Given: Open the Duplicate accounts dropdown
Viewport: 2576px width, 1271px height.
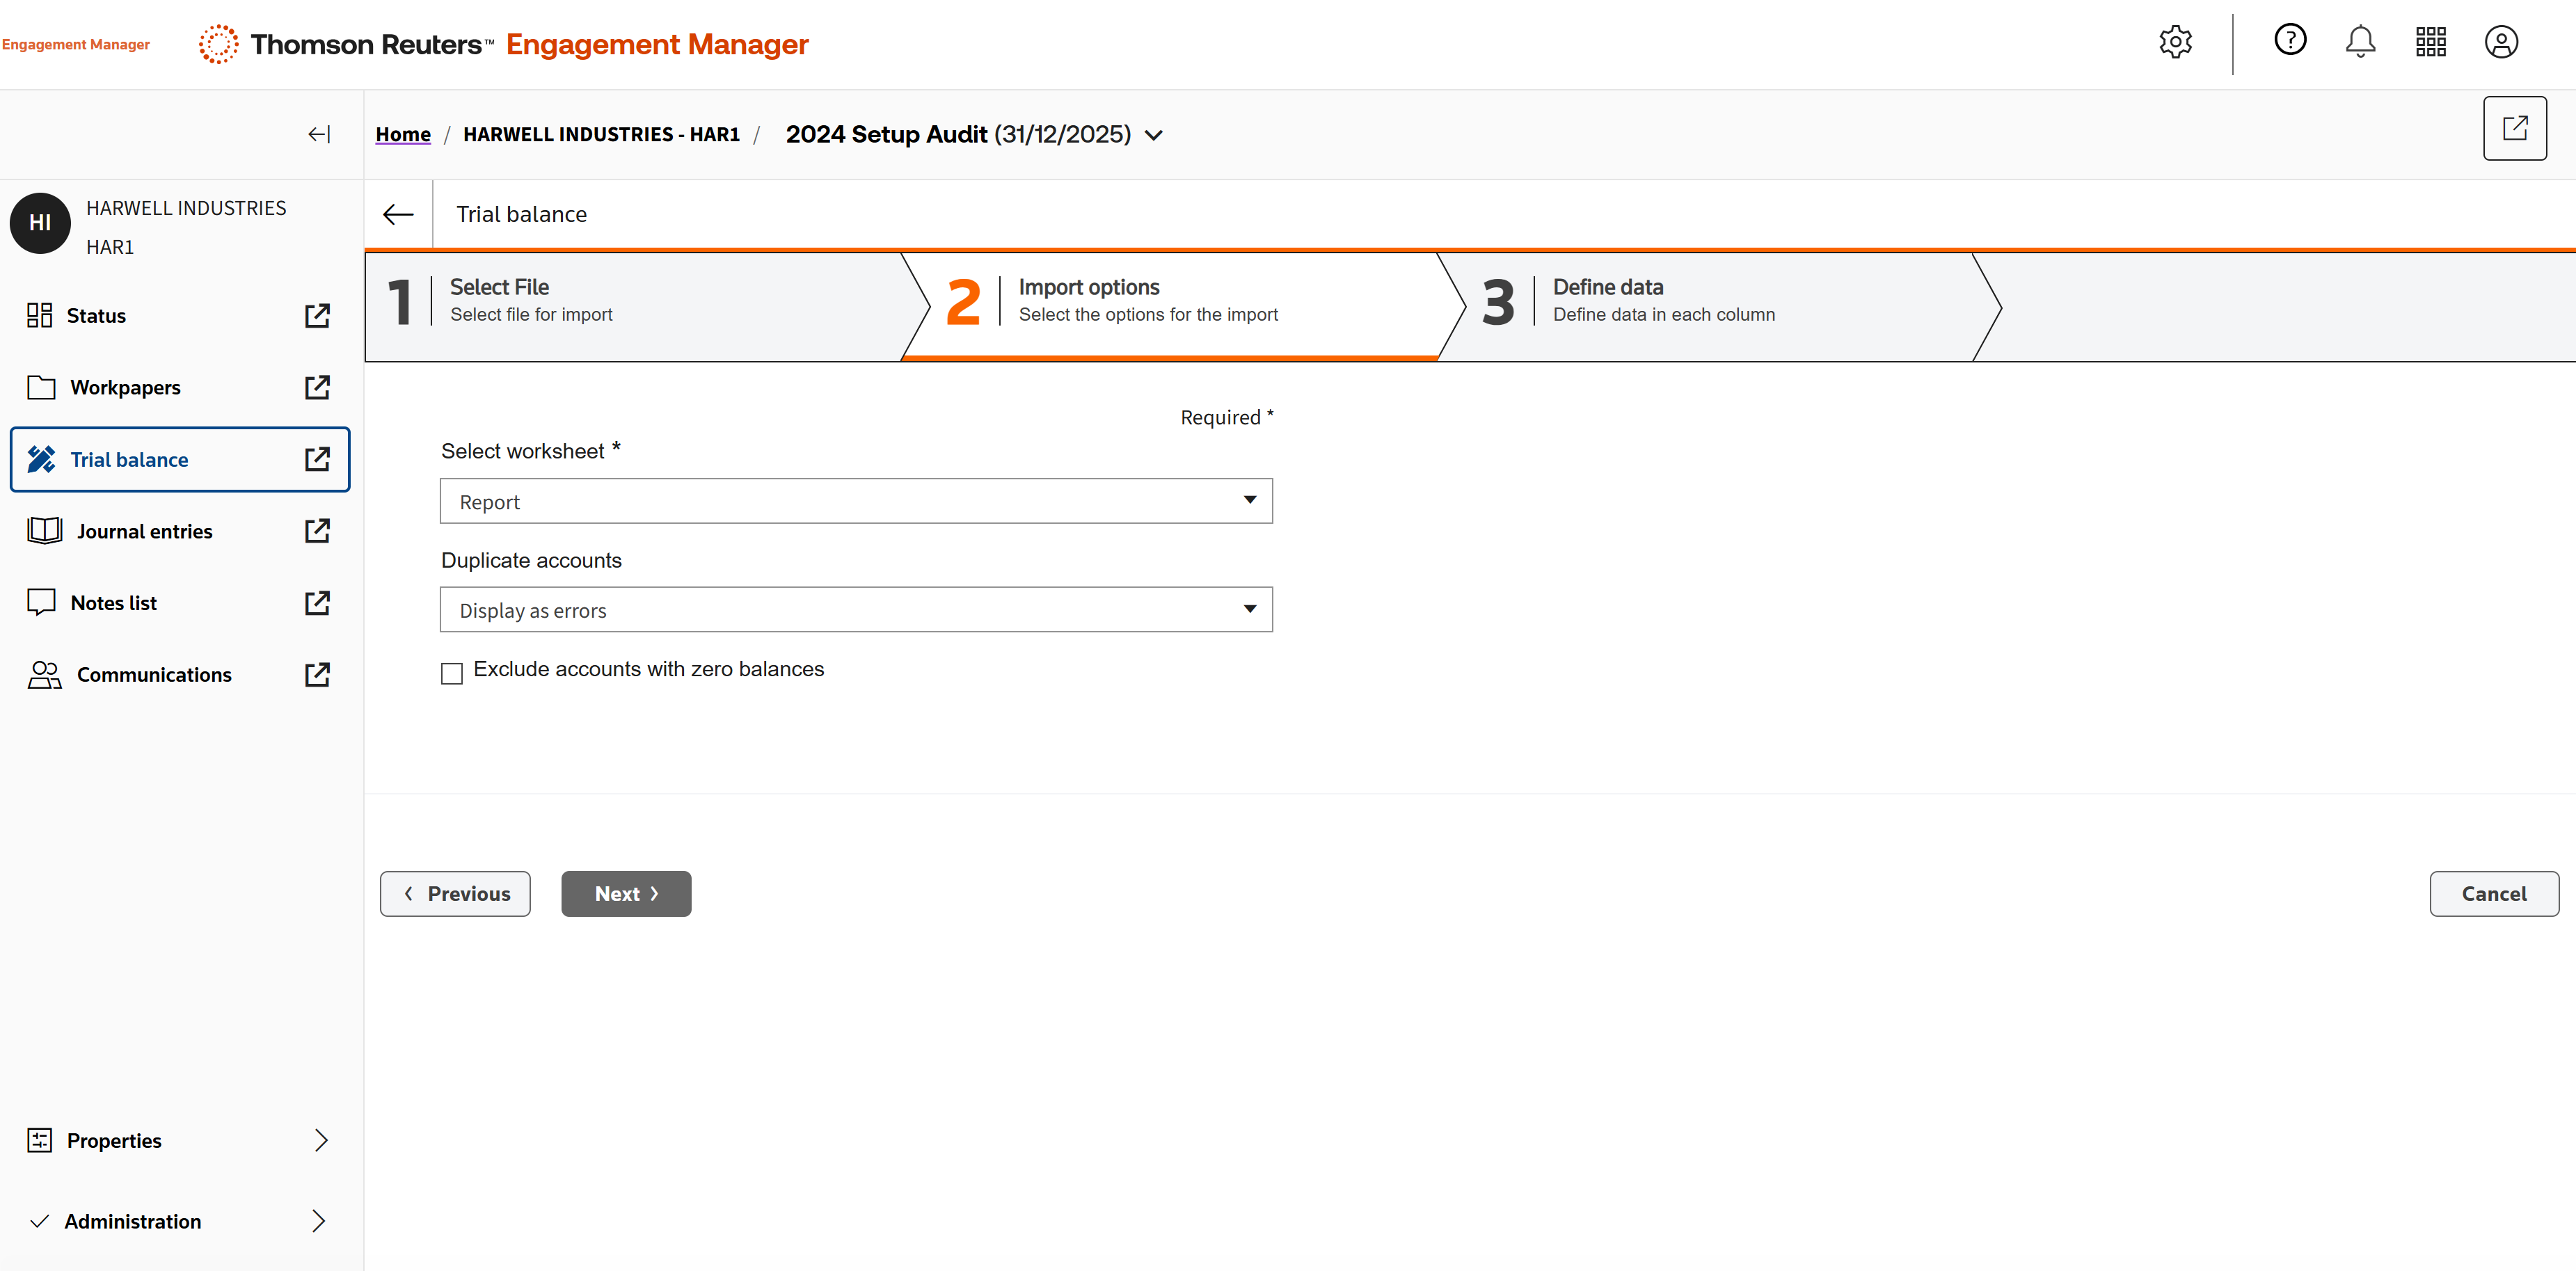Looking at the screenshot, I should 856,610.
